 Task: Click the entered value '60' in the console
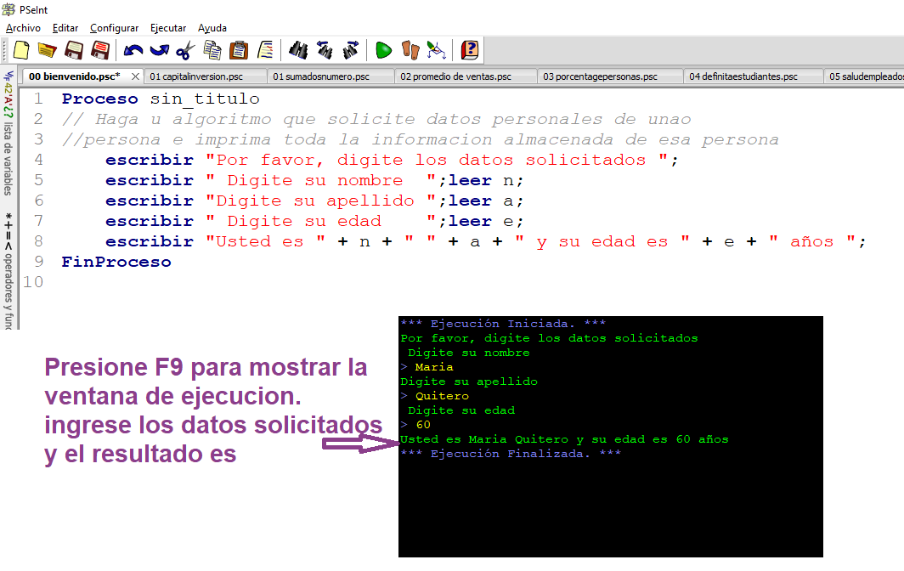pos(423,425)
